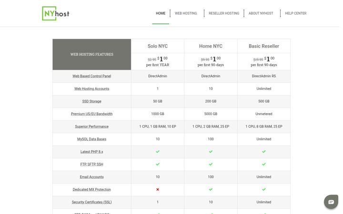The height and width of the screenshot is (214, 343).
Task: Click Unlimited in Security Certificates row
Action: 264,202
